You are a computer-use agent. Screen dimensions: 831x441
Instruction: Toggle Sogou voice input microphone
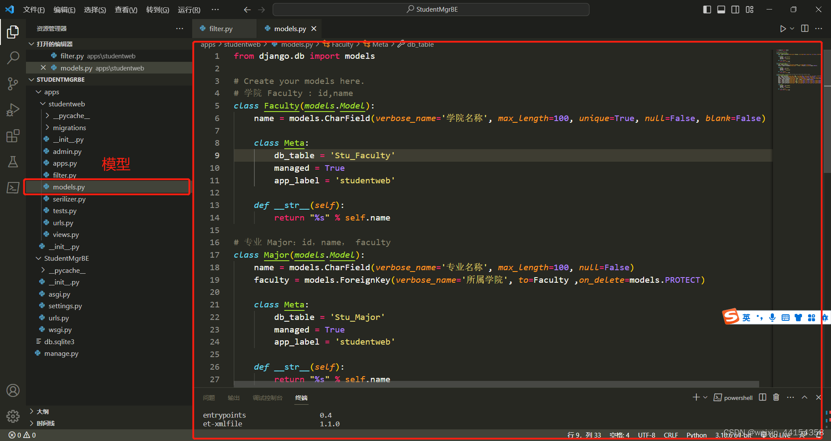[772, 318]
